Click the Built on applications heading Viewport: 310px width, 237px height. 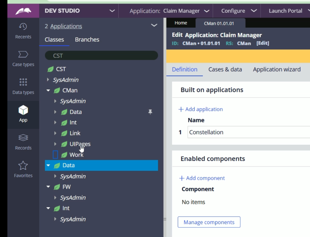click(x=212, y=90)
